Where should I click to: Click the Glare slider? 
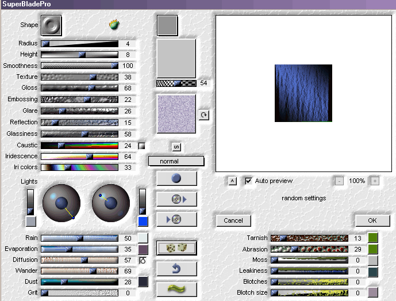pyautogui.click(x=79, y=111)
